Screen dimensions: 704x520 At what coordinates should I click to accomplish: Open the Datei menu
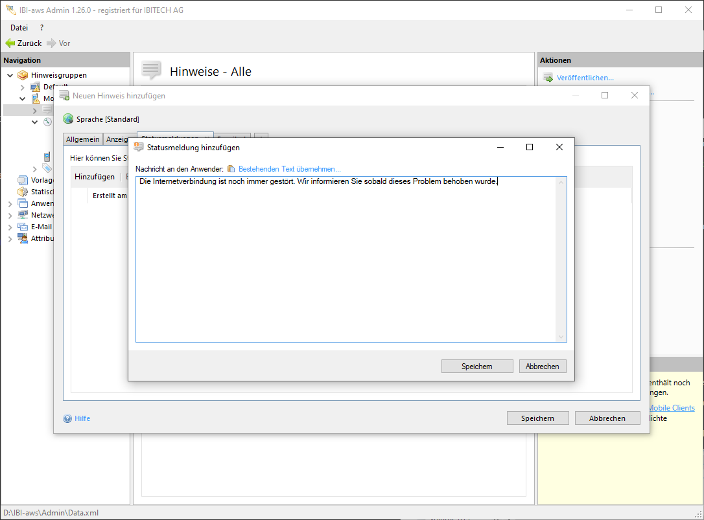tap(19, 28)
